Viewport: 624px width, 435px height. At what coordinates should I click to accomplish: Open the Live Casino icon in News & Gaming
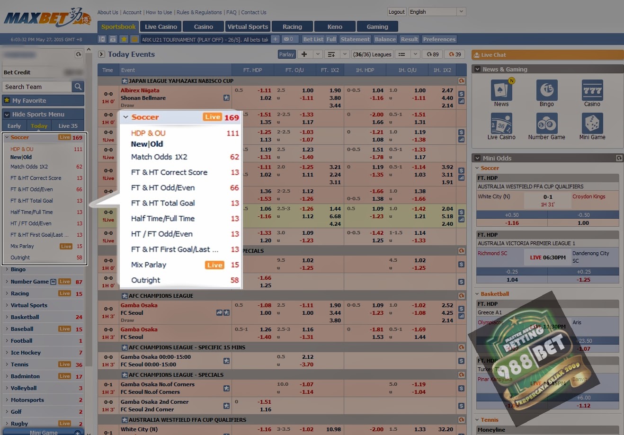[x=501, y=123]
